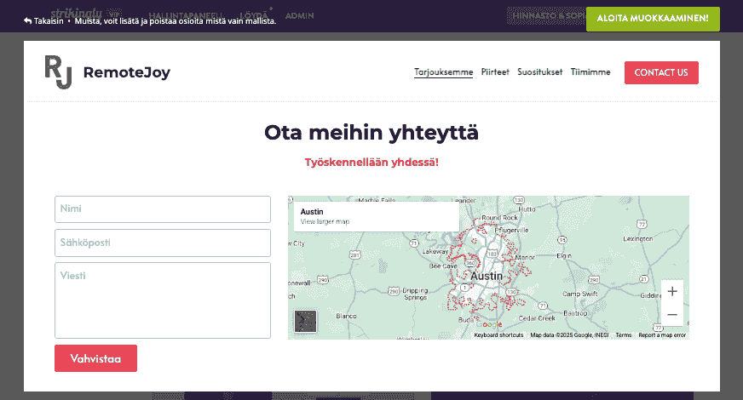
Task: Open the Suositukset menu item
Action: point(539,72)
